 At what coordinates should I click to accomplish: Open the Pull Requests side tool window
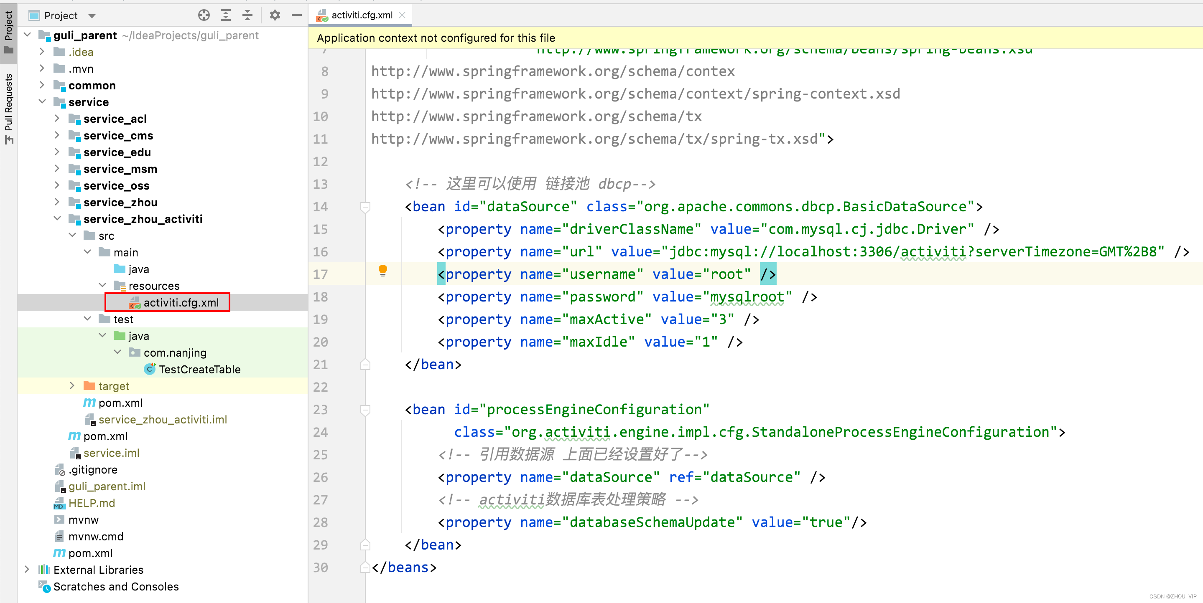point(8,107)
